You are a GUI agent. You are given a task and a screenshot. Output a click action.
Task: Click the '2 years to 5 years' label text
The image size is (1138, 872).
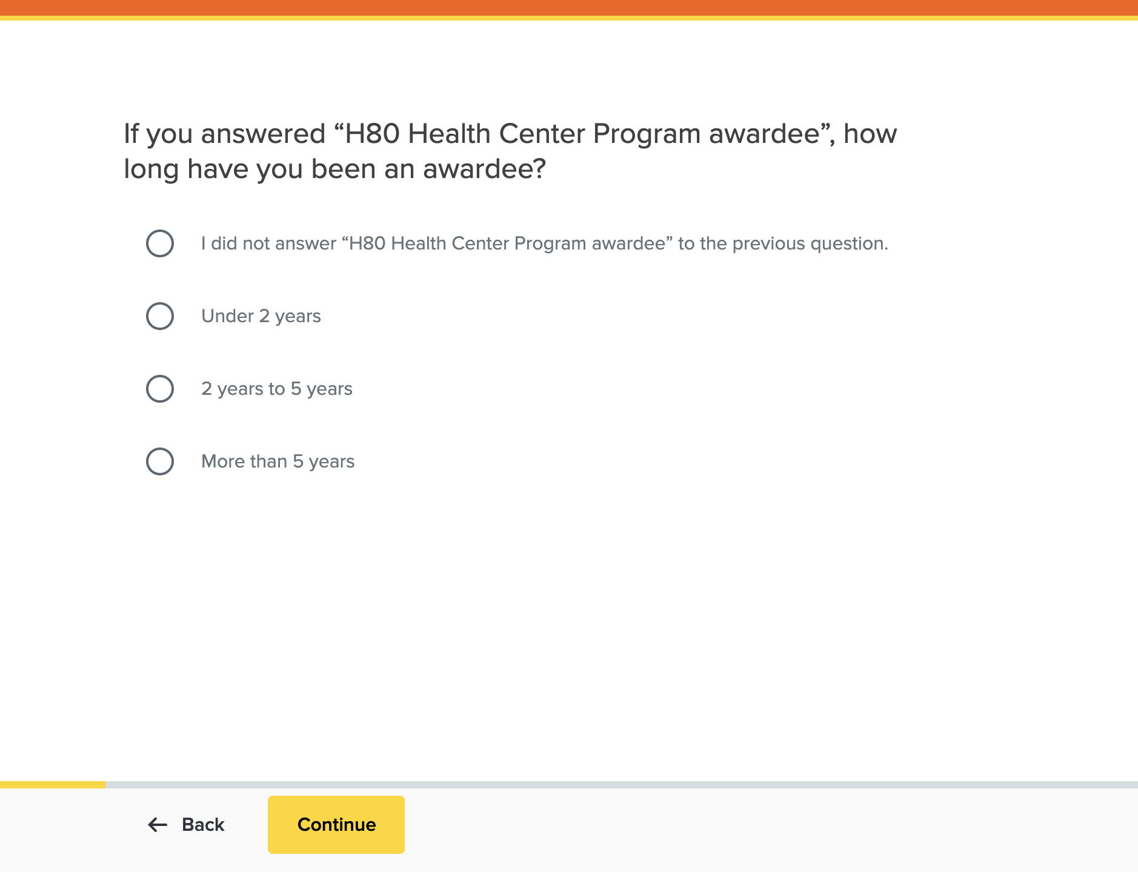point(276,389)
